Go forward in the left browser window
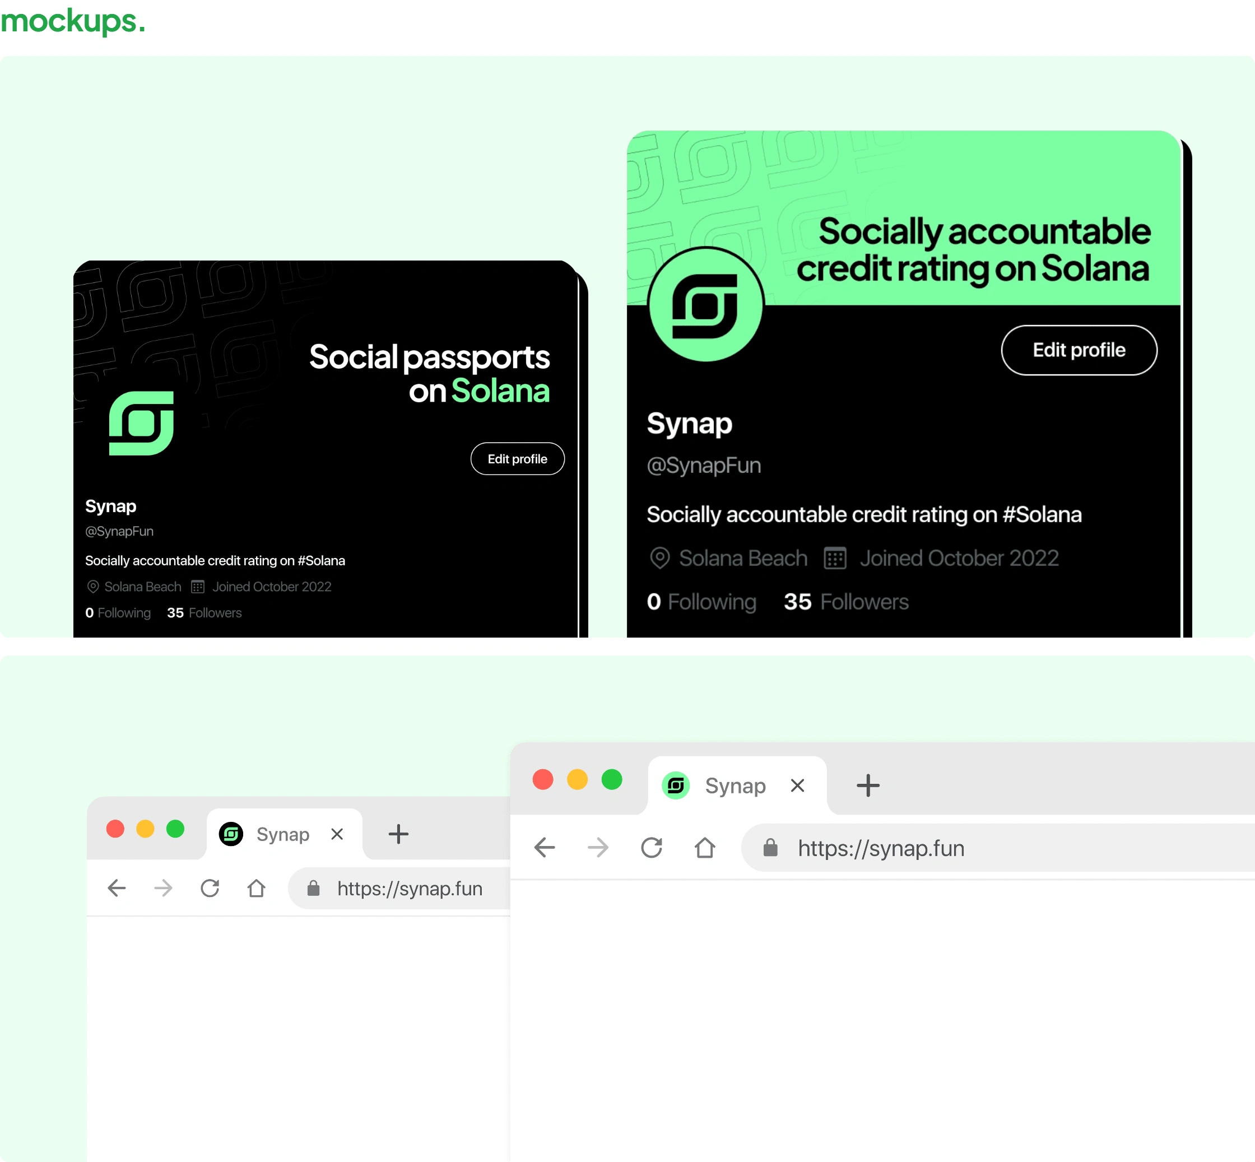This screenshot has width=1255, height=1162. pyautogui.click(x=164, y=889)
